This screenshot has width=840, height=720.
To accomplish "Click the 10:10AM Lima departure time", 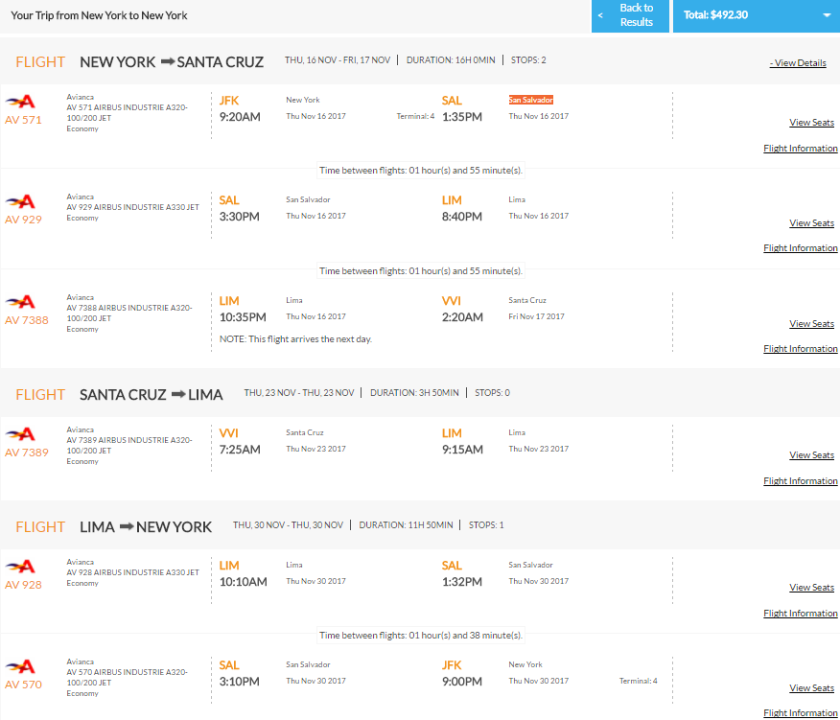I will [x=244, y=582].
